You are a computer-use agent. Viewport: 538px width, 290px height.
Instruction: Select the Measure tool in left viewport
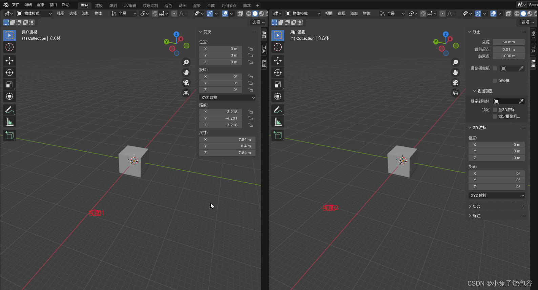[9, 122]
